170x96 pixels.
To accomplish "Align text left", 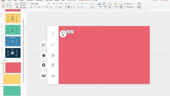I will (66, 7).
